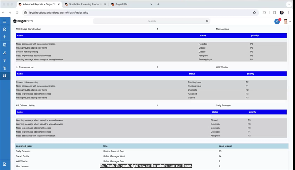295x170 pixels.
Task: Open the notifications bell with red badge
Action: [277, 22]
